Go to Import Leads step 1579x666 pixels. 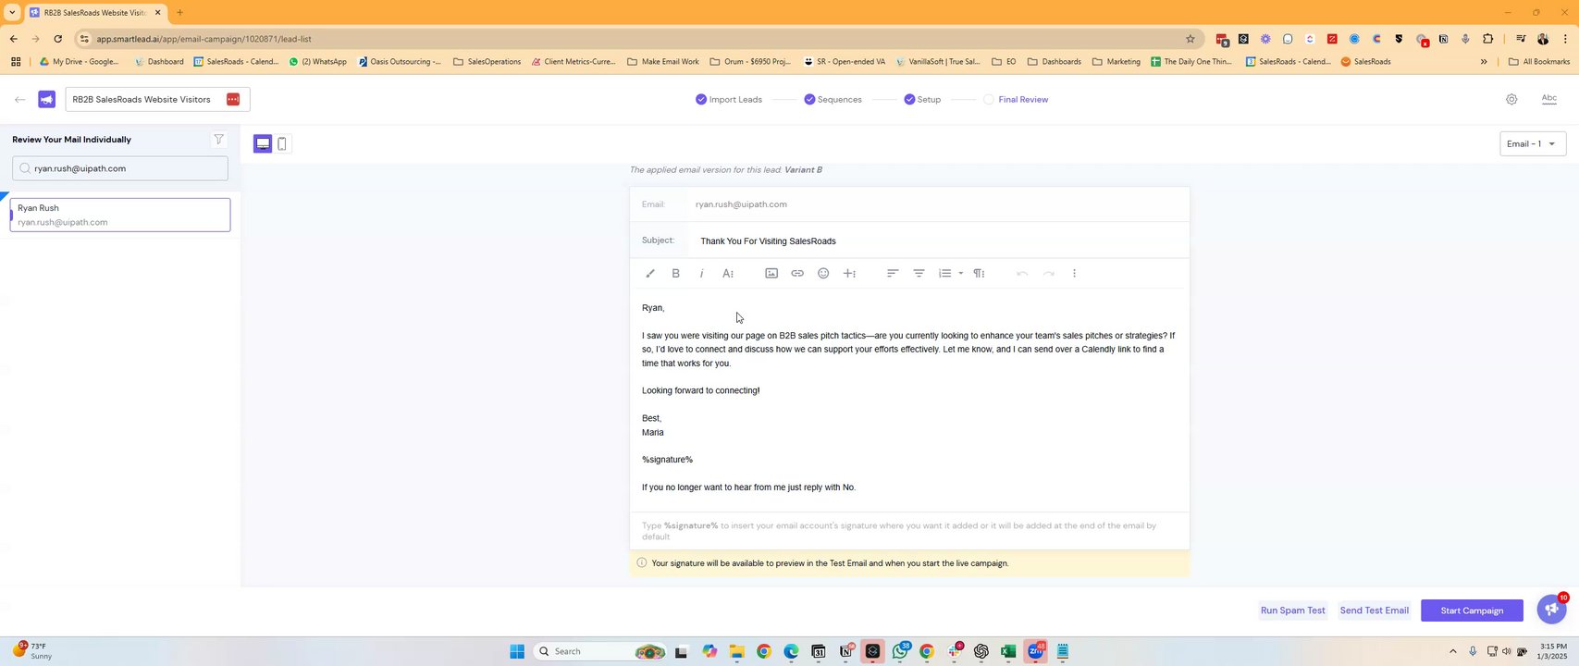pyautogui.click(x=729, y=99)
